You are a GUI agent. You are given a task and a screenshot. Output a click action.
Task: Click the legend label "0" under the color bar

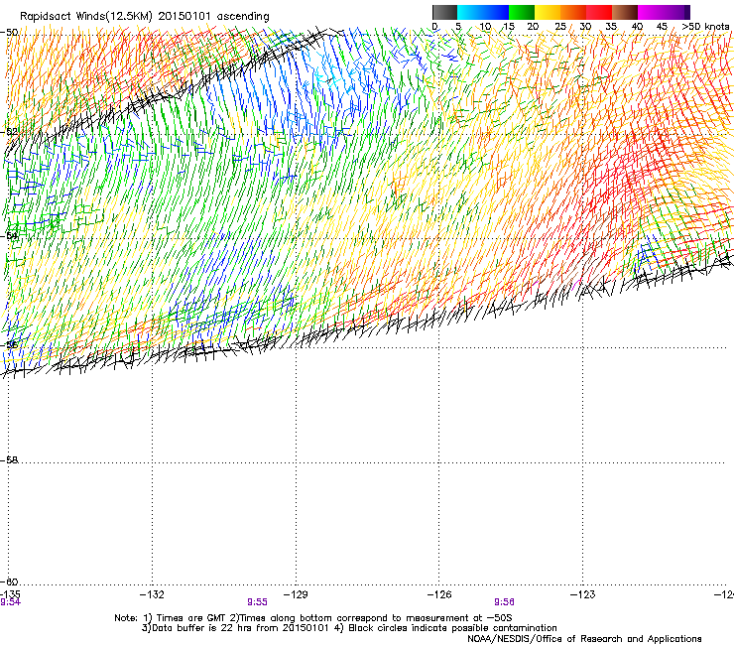click(434, 27)
